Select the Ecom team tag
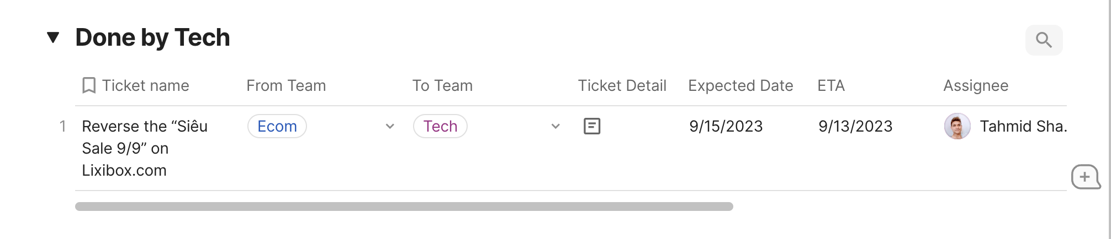This screenshot has width=1111, height=239. pos(277,126)
